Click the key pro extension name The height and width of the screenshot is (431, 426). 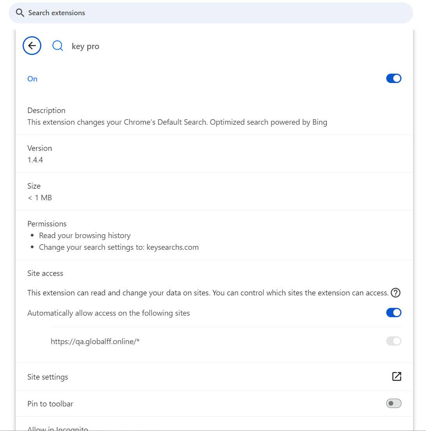[x=85, y=46]
